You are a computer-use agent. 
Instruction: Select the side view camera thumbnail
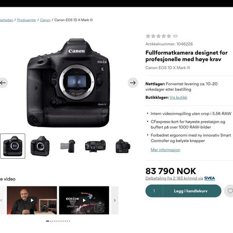(67, 146)
